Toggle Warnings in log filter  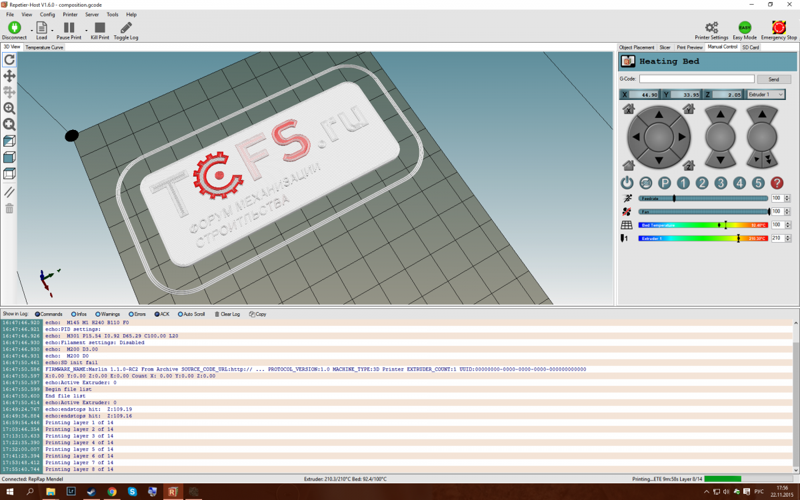coord(107,314)
